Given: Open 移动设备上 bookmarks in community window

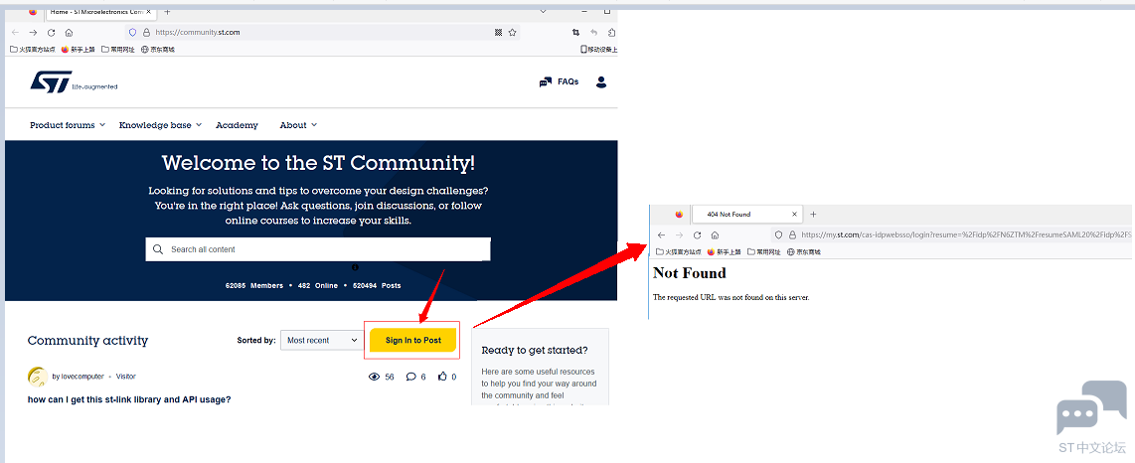Looking at the screenshot, I should coord(598,50).
